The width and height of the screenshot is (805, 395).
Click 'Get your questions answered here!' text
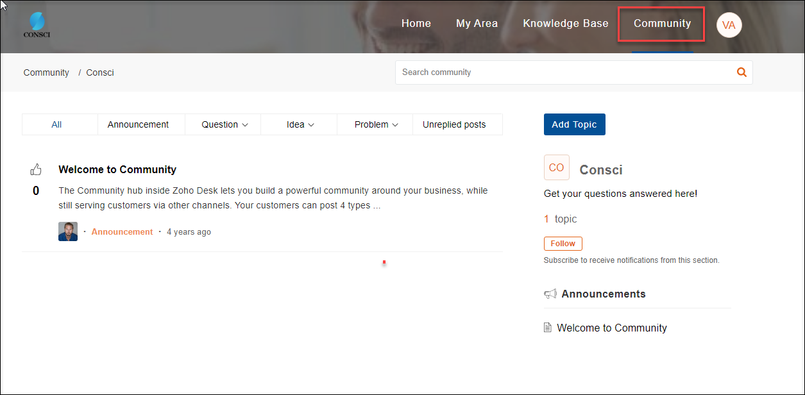[x=620, y=194]
